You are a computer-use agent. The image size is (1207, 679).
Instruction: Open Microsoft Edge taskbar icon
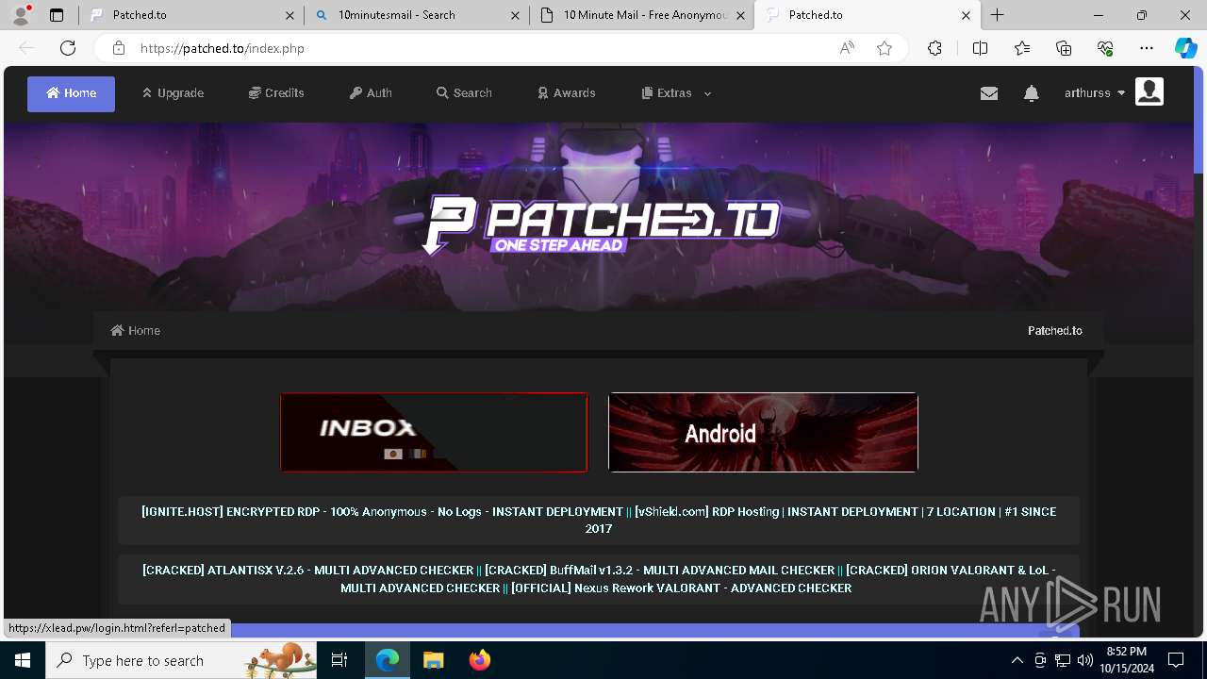pos(388,660)
